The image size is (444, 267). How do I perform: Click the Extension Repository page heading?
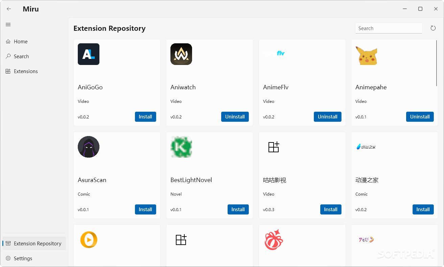click(110, 28)
